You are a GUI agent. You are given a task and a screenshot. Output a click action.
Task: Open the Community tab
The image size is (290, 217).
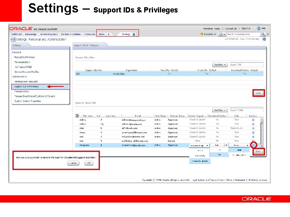(89, 34)
